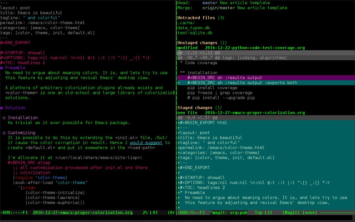Click the '*magit: org-pub' modeline buffer name
355x222 pixels.
click(229, 213)
